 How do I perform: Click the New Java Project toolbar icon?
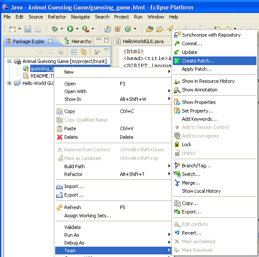[108, 29]
